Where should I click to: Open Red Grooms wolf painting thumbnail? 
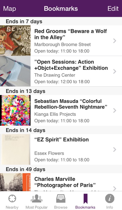point(15,41)
